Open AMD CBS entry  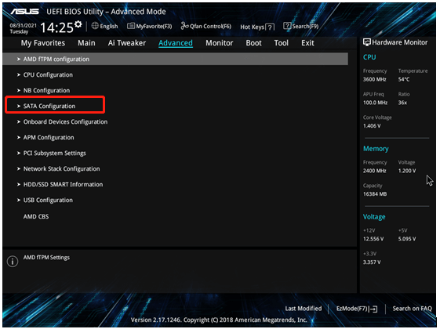point(36,217)
